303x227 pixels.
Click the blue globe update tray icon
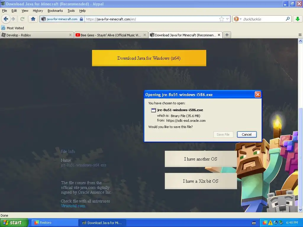[x=276, y=223]
